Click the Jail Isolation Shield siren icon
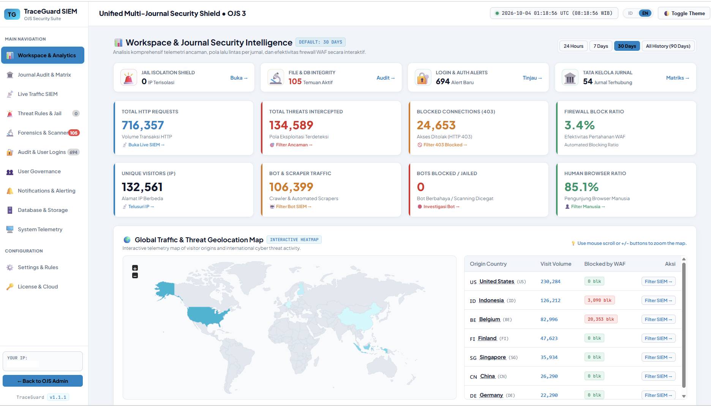711x406 pixels. coord(129,78)
